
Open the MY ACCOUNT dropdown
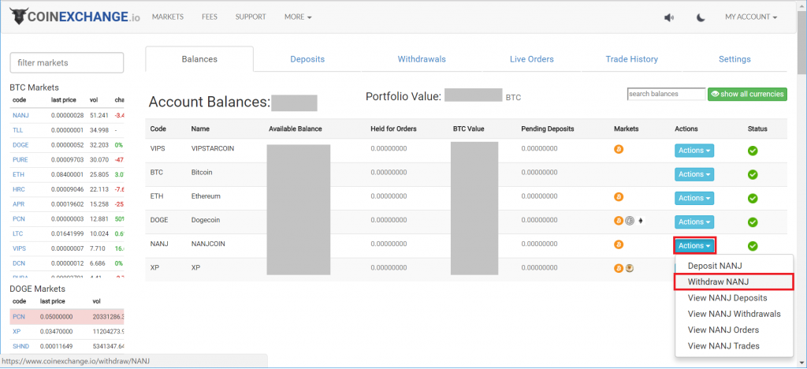coord(751,17)
